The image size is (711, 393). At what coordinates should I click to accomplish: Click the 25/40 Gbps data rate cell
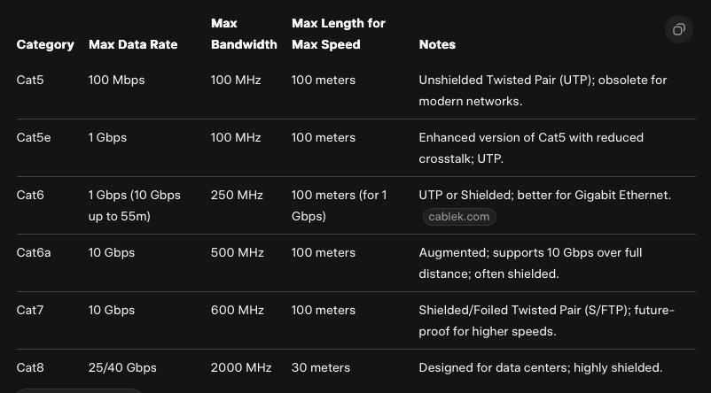coord(122,367)
